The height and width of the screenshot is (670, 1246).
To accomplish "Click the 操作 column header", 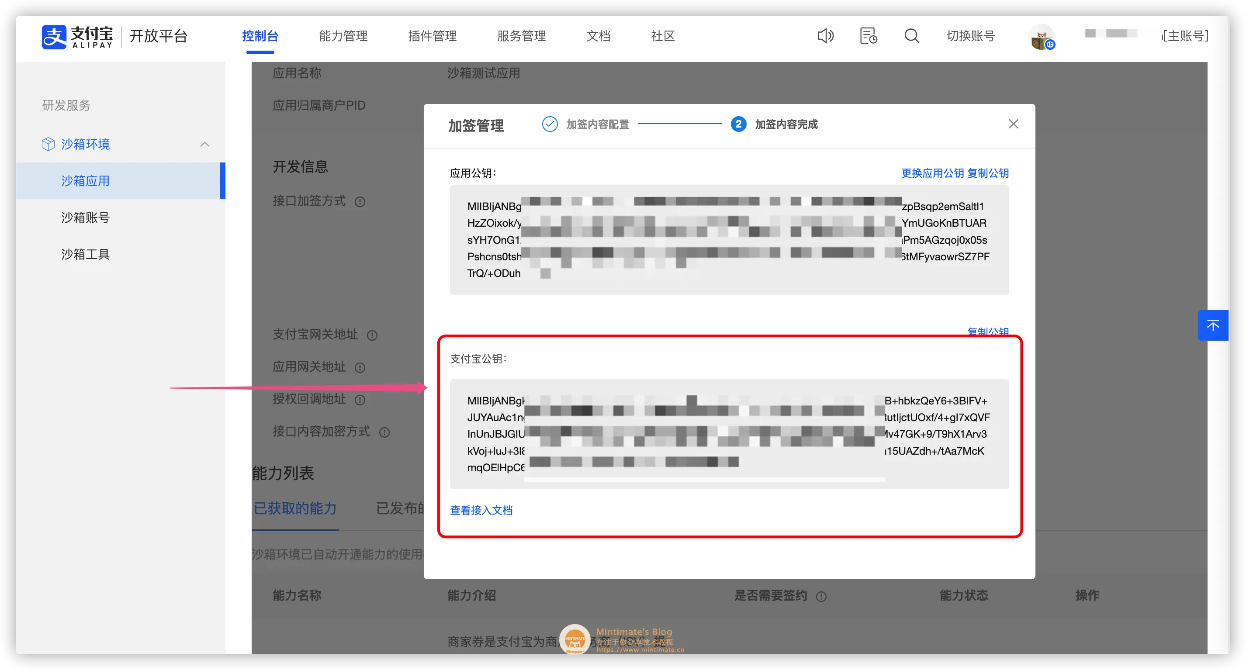I will pyautogui.click(x=1087, y=595).
